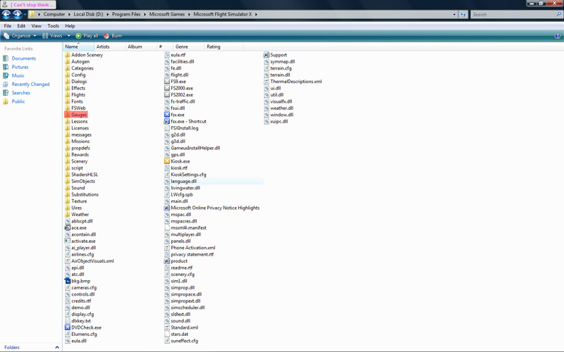The height and width of the screenshot is (352, 564).
Task: Sort files by the Genre column
Action: (182, 46)
